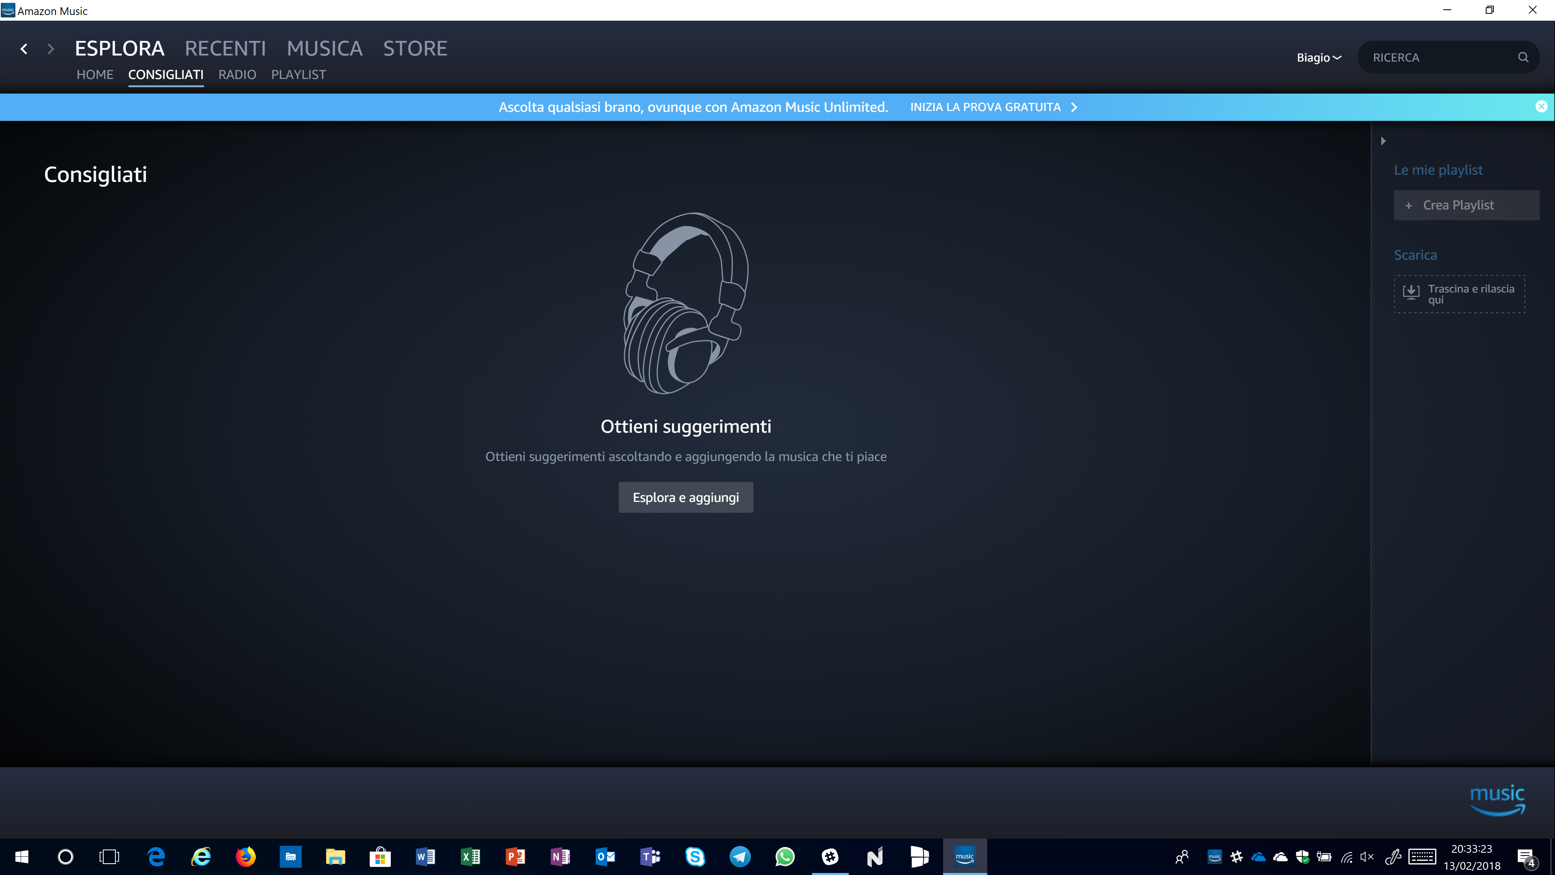Launch Microsoft Edge from the taskbar

pyautogui.click(x=156, y=856)
